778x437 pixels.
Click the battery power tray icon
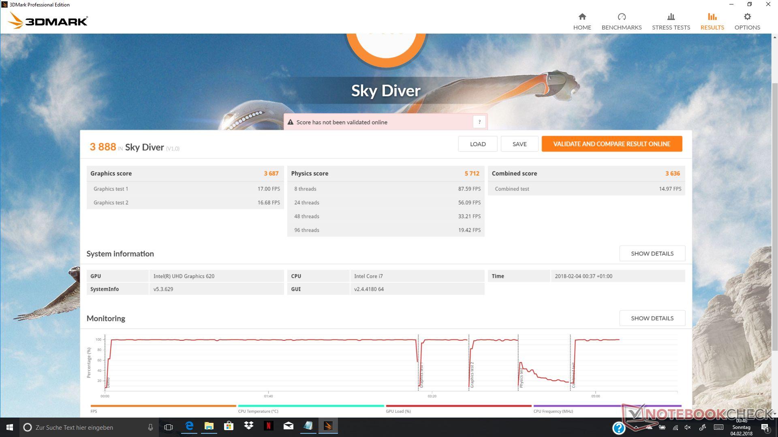(662, 427)
